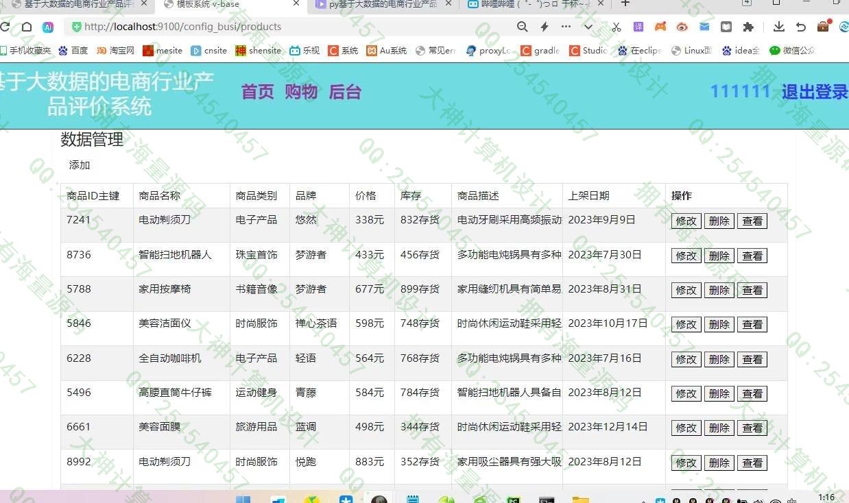This screenshot has width=849, height=503.
Task: Click 修改 for product 8736
Action: [686, 256]
